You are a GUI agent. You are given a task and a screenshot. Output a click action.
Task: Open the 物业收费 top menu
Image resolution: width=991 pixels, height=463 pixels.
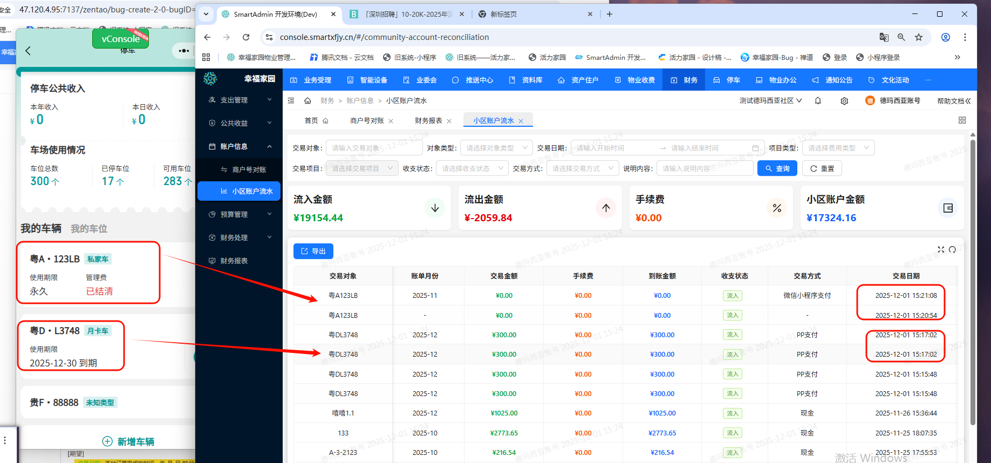pos(635,80)
